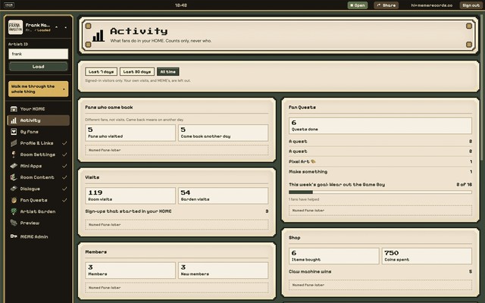Screen dimensions: 485x303
Task: Click the large Activity chart icon in header
Action: point(99,36)
